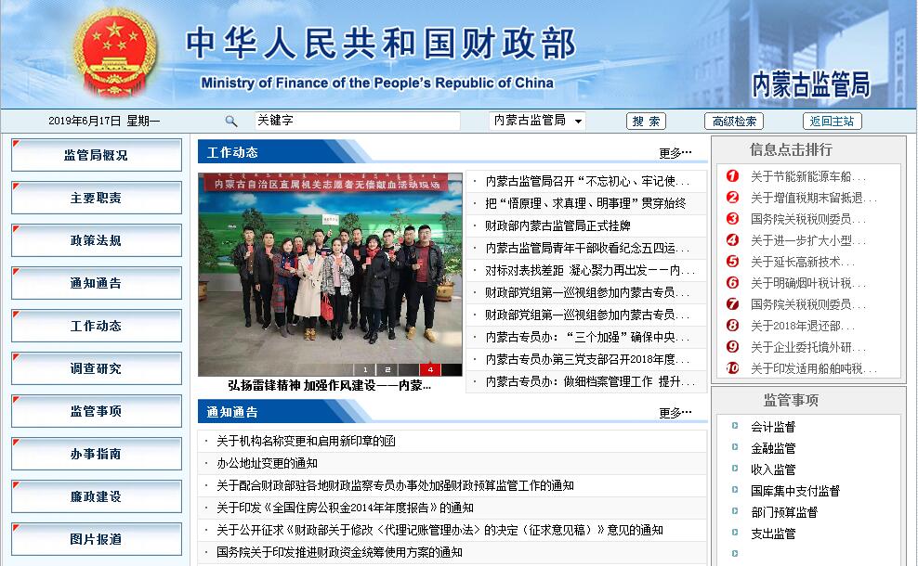Open the 内蒙古监管局 scope dropdown
The height and width of the screenshot is (566, 918).
[537, 121]
